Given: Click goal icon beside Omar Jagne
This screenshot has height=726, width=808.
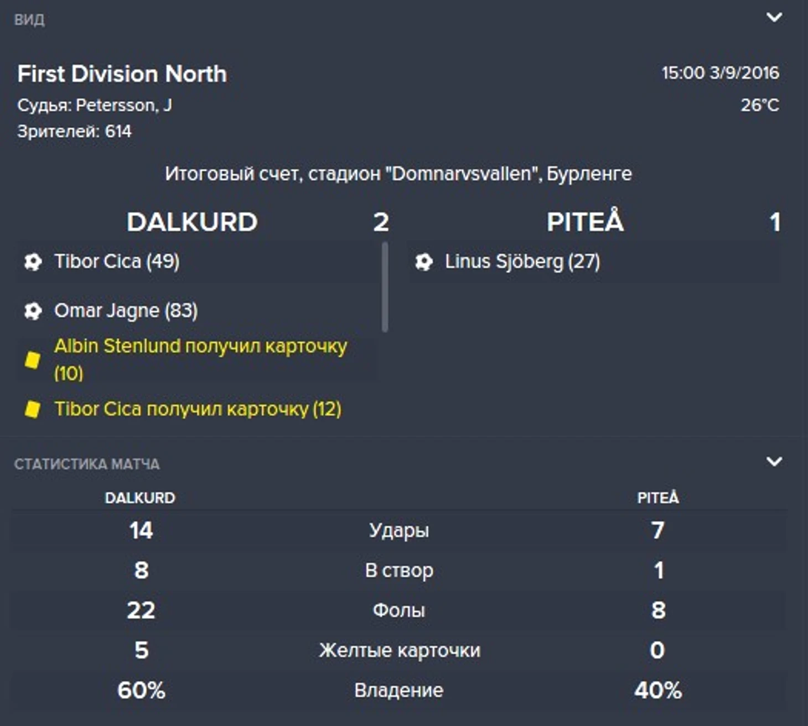Looking at the screenshot, I should [x=33, y=311].
